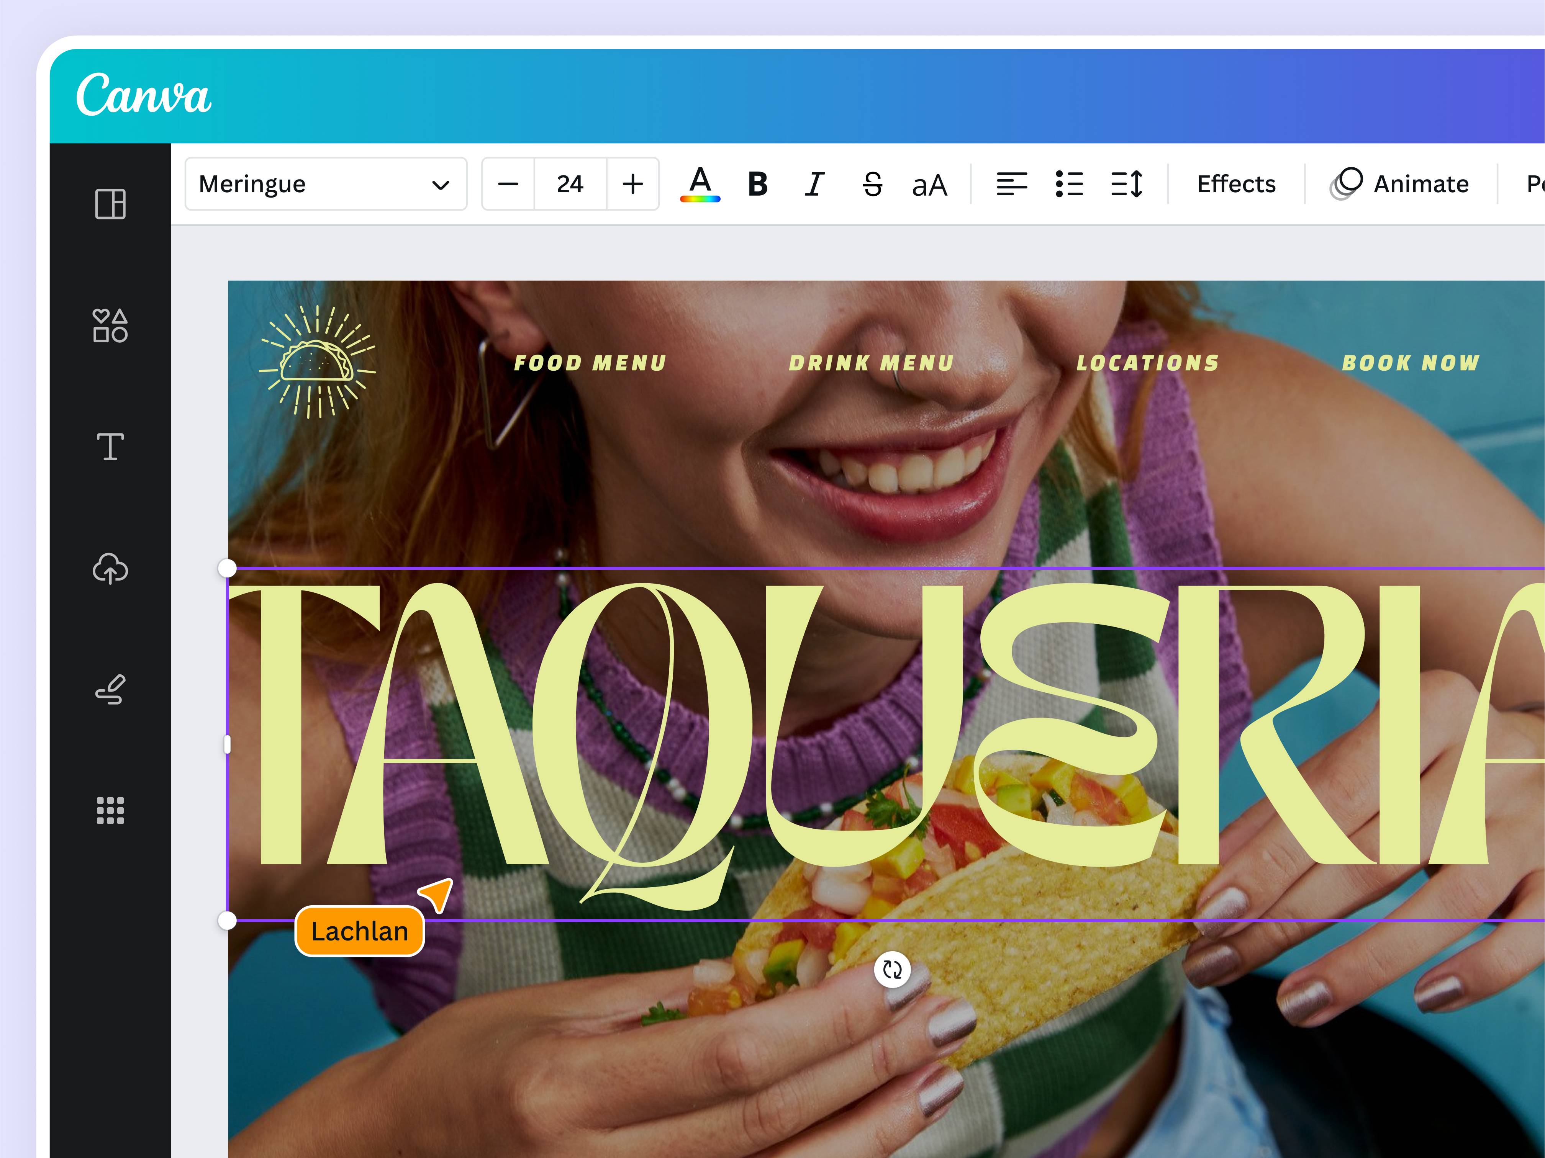Click the FOOD MENU navigation item
This screenshot has width=1545, height=1158.
[590, 363]
